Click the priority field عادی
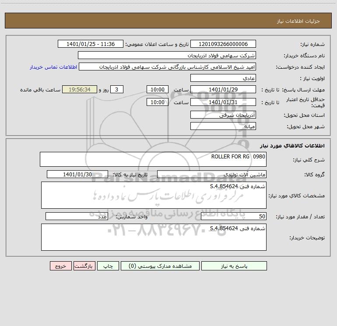337x326 pixels. tap(223, 78)
